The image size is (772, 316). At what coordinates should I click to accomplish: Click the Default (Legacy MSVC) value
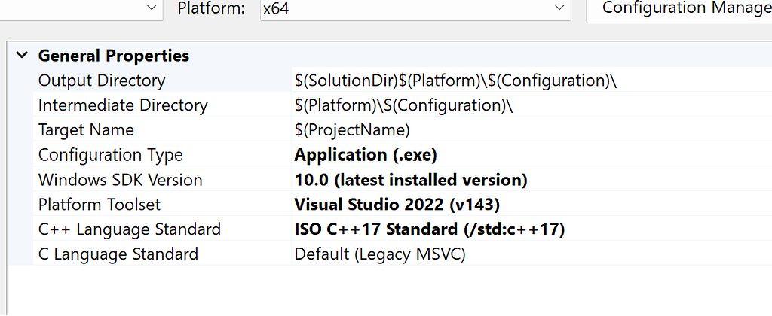tap(380, 254)
